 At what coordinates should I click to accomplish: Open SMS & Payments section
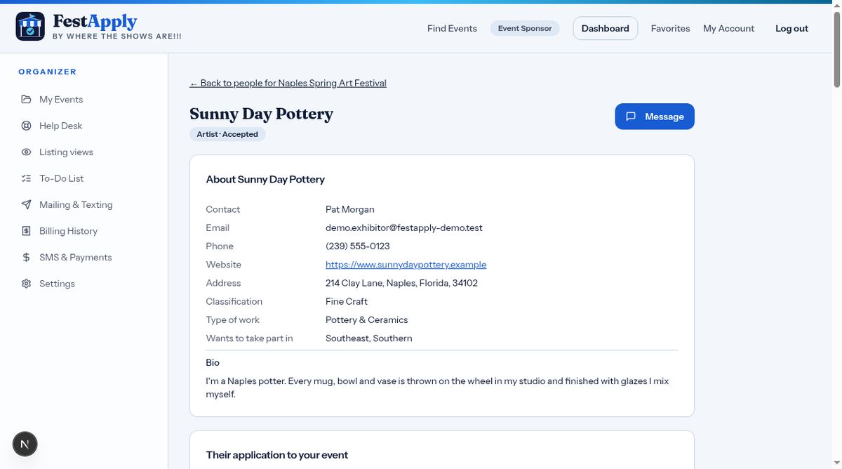click(76, 257)
